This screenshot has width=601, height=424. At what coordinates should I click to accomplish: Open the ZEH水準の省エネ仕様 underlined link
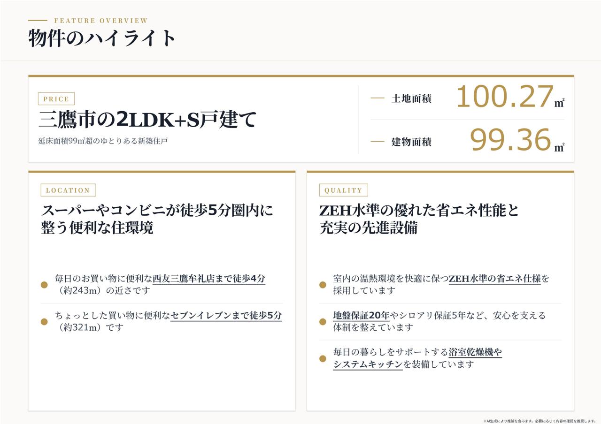pyautogui.click(x=494, y=279)
